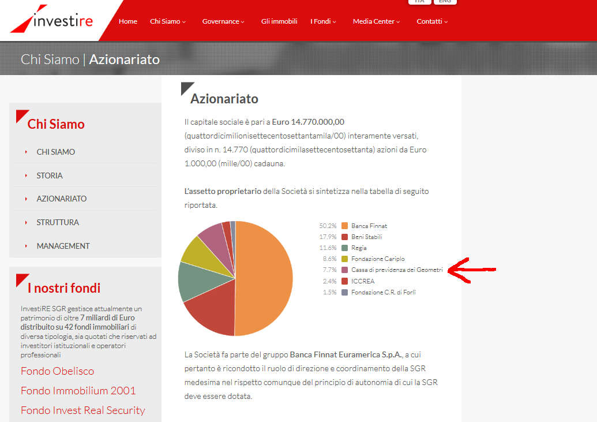Expand the Contatti dropdown menu
This screenshot has height=422, width=597.
coord(432,21)
